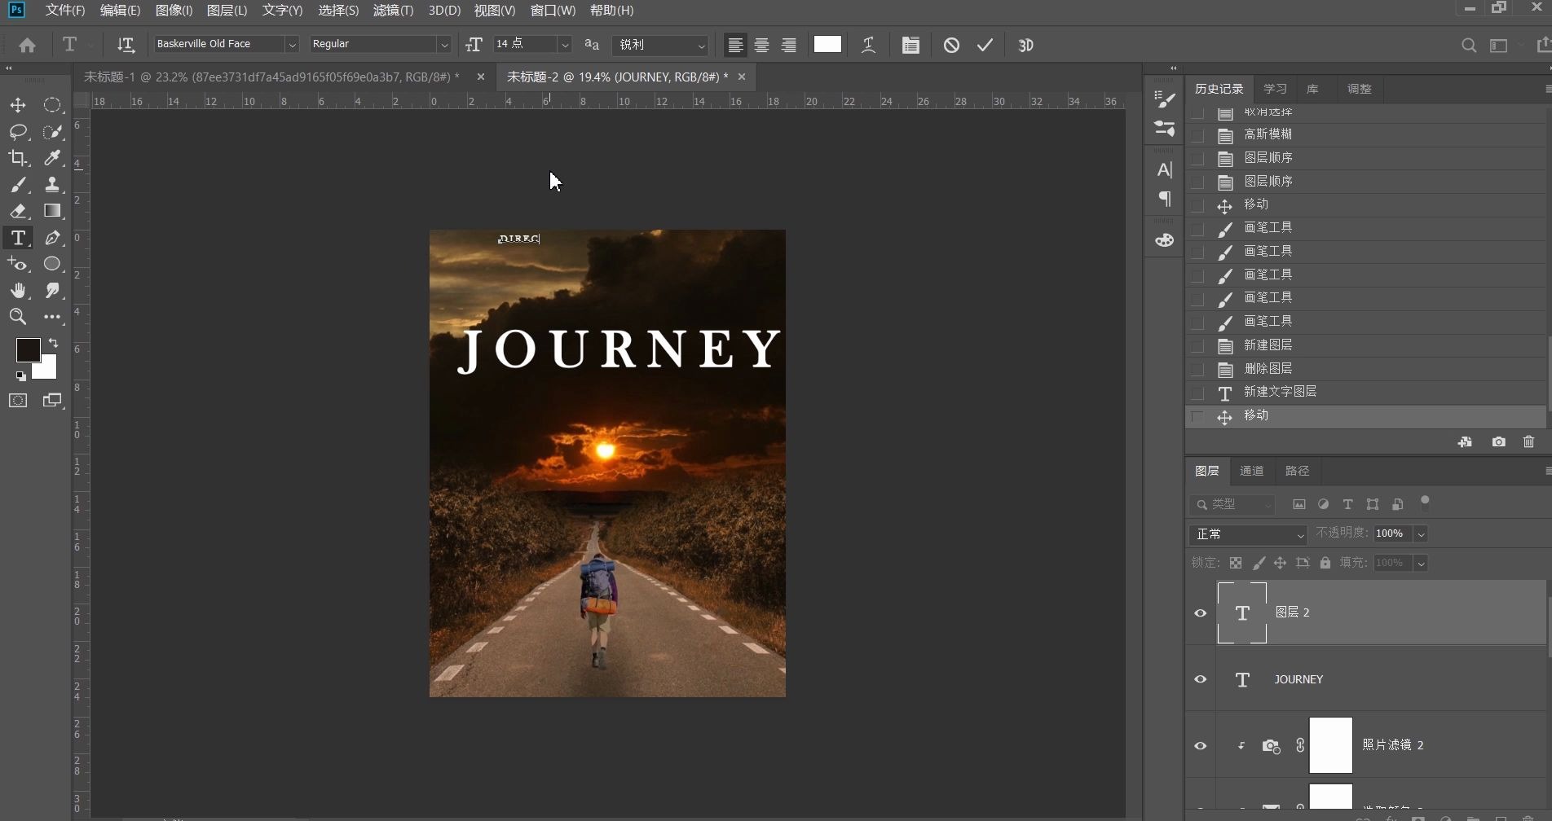The height and width of the screenshot is (821, 1552).
Task: Switch to 未标题-1 document tab
Action: coord(272,77)
